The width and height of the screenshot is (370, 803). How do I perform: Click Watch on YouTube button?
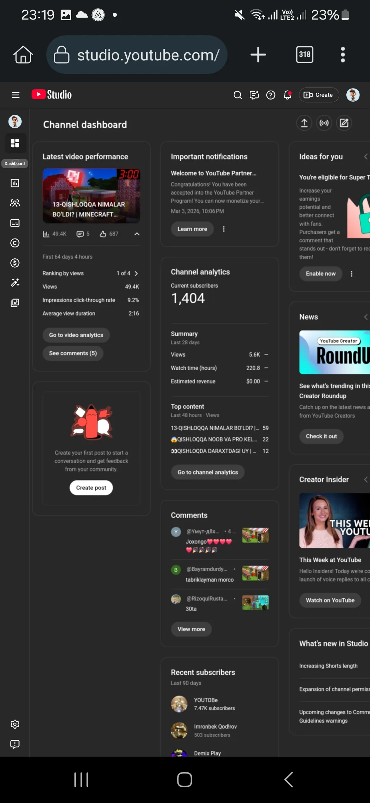pyautogui.click(x=330, y=600)
